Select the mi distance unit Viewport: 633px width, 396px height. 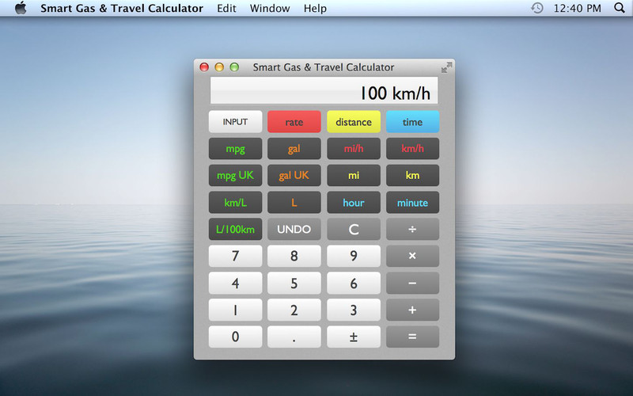354,175
